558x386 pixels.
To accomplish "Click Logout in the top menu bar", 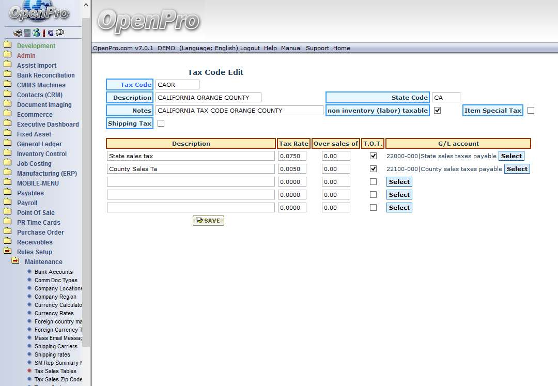I will point(250,48).
